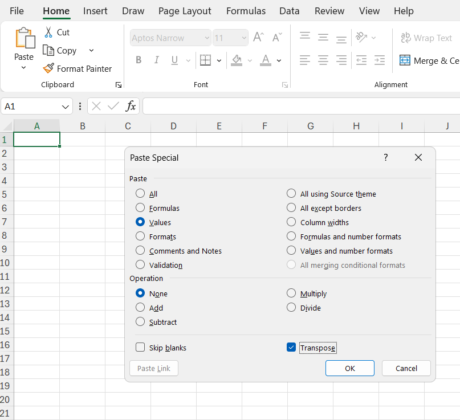Open the font color dropdown arrow

pyautogui.click(x=279, y=61)
